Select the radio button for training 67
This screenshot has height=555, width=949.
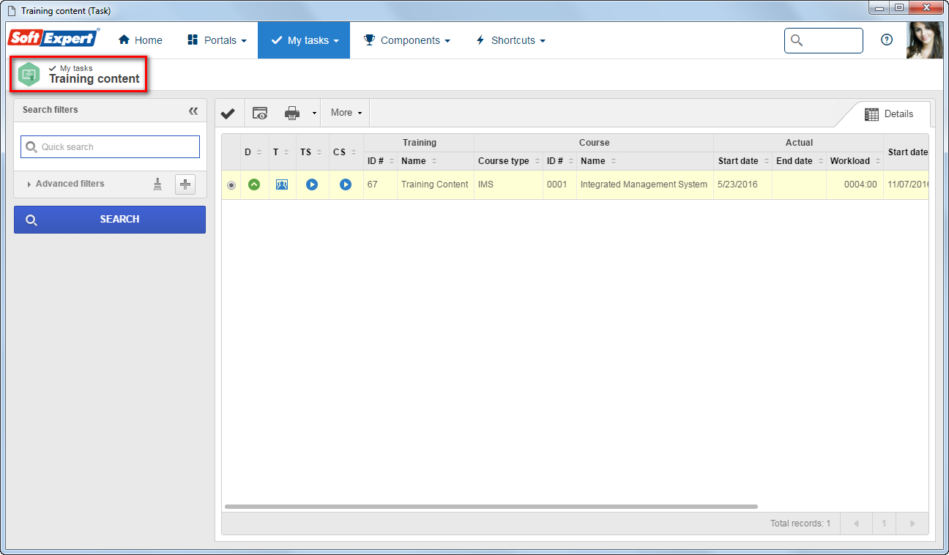[231, 185]
